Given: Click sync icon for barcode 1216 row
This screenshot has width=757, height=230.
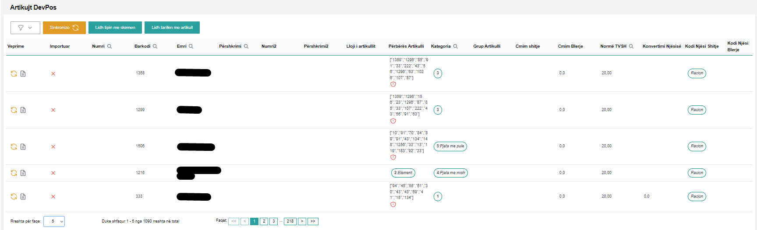Looking at the screenshot, I should point(14,173).
